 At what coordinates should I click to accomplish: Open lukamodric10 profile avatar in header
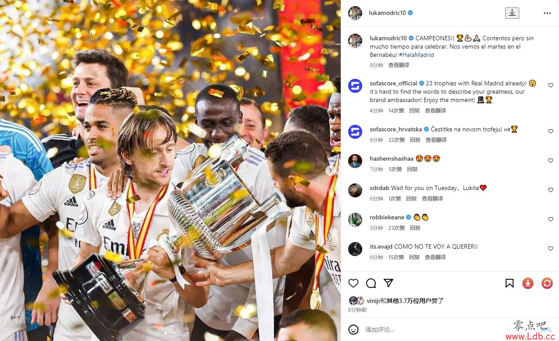[355, 13]
